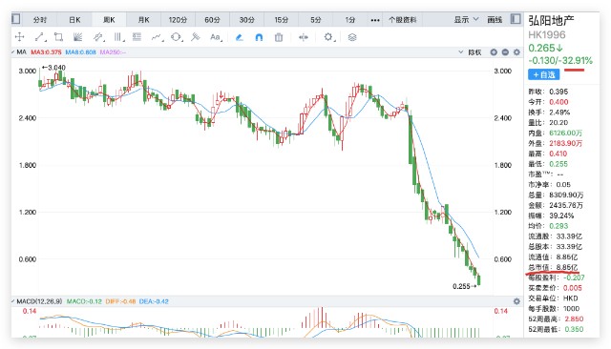Click the change value -0.130/-32.91%
This screenshot has height=349, width=611.
560,61
